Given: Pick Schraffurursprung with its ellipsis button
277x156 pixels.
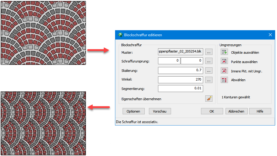Looking at the screenshot, I should (x=209, y=61).
